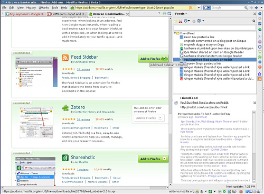Viewport: 264px width, 194px height.
Task: Click the page horizontal scrollbar
Action: [x=84, y=188]
